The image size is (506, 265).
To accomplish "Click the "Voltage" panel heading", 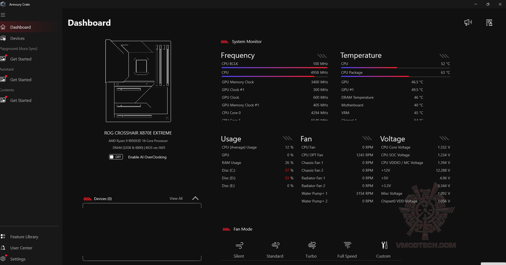I will pos(392,139).
